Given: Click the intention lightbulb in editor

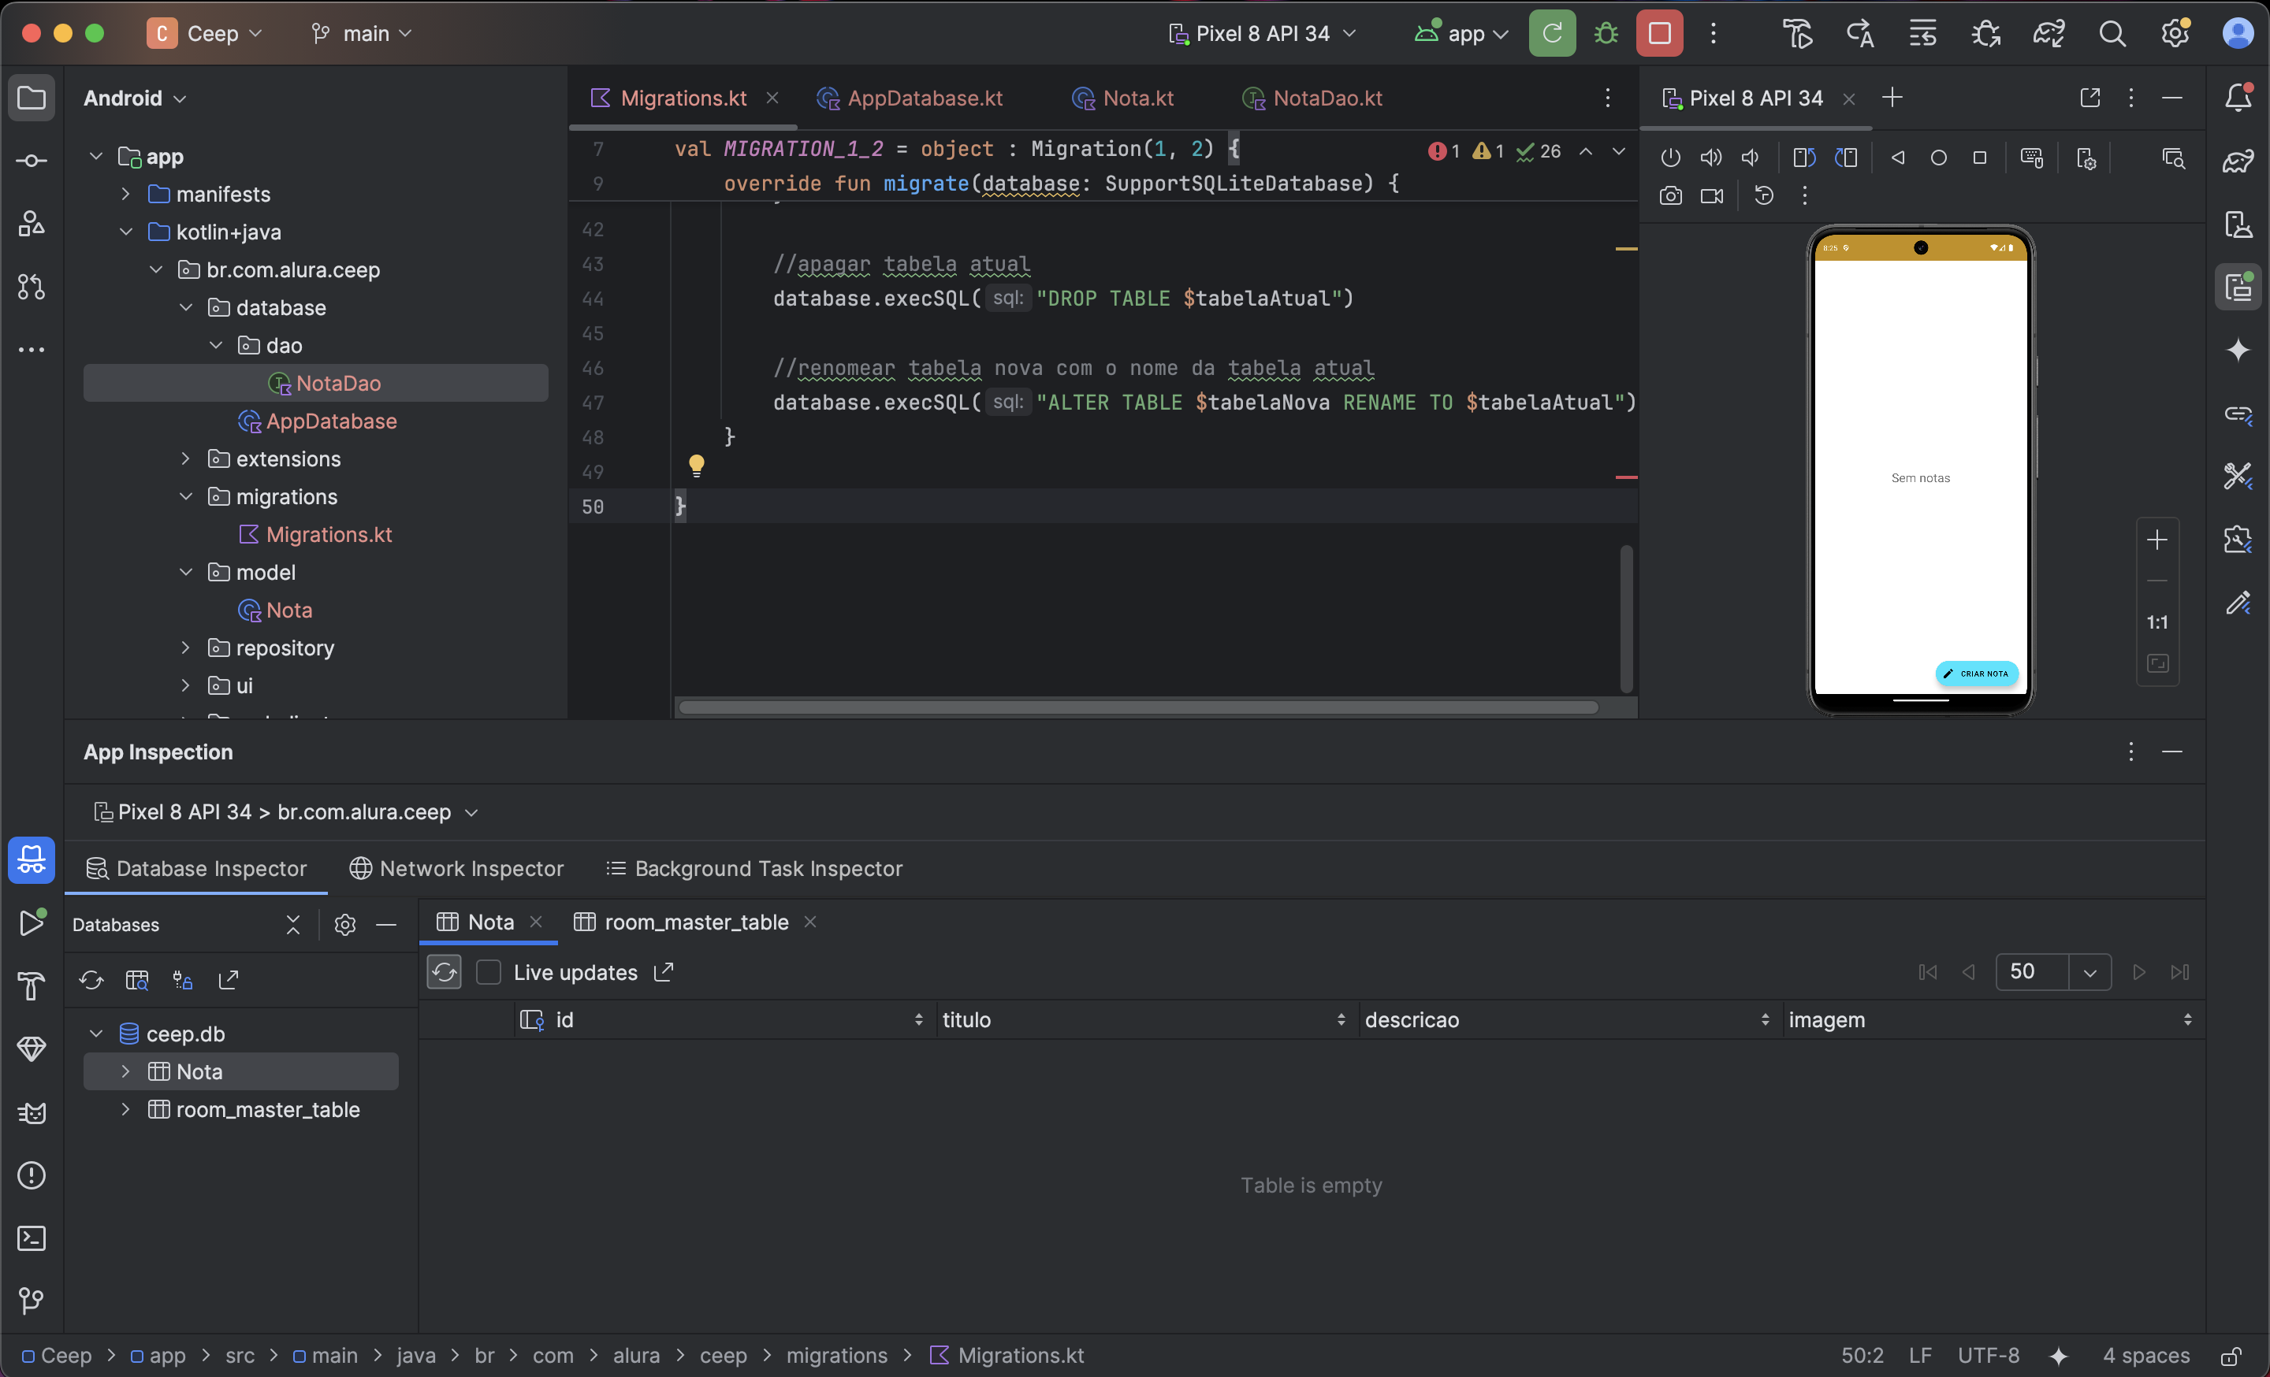Looking at the screenshot, I should (x=697, y=466).
